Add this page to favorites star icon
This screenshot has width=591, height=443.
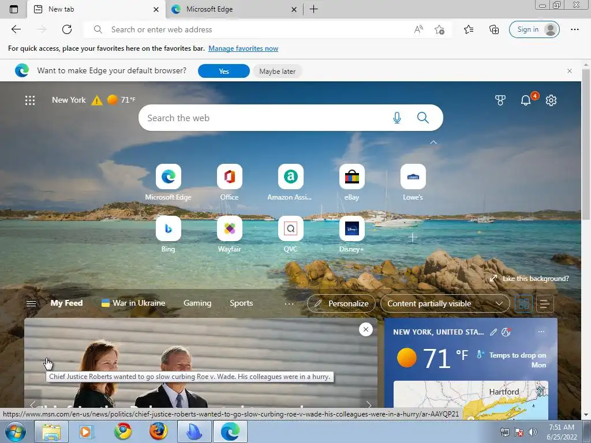439,29
